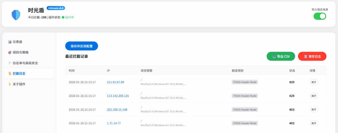Clear logs using 清空日志 button

pyautogui.click(x=312, y=56)
